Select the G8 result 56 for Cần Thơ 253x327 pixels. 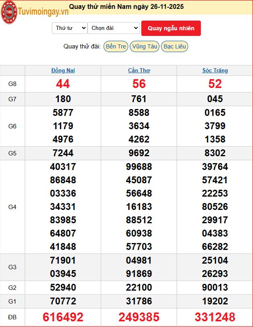[x=139, y=84]
